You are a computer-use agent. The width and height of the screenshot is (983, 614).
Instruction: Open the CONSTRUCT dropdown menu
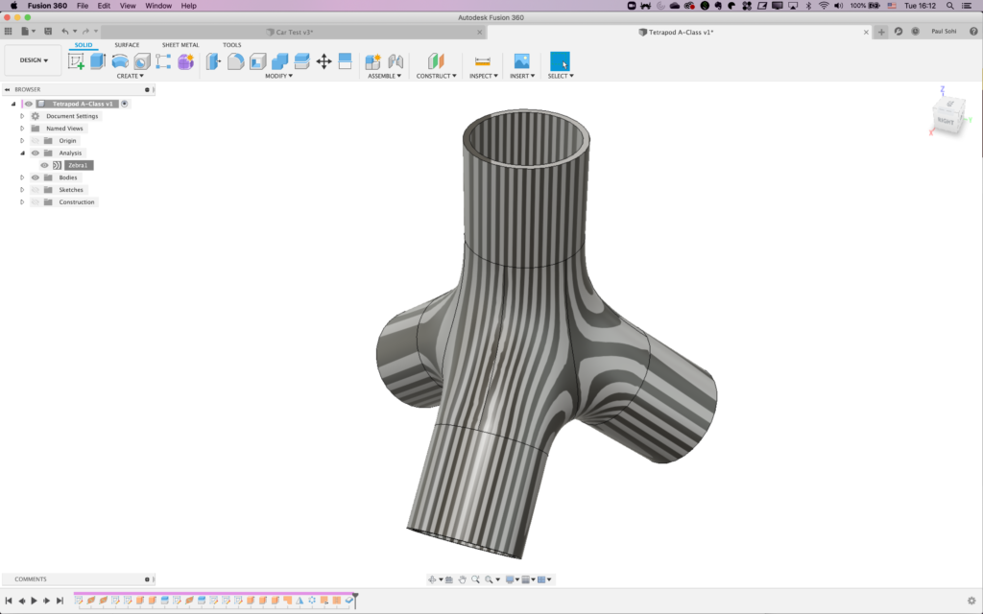point(436,76)
